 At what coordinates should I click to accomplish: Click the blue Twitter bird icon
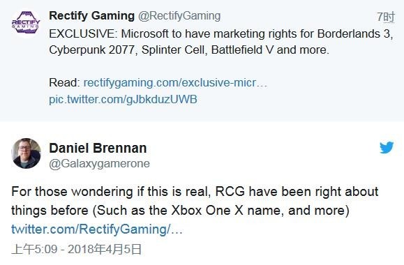click(387, 147)
